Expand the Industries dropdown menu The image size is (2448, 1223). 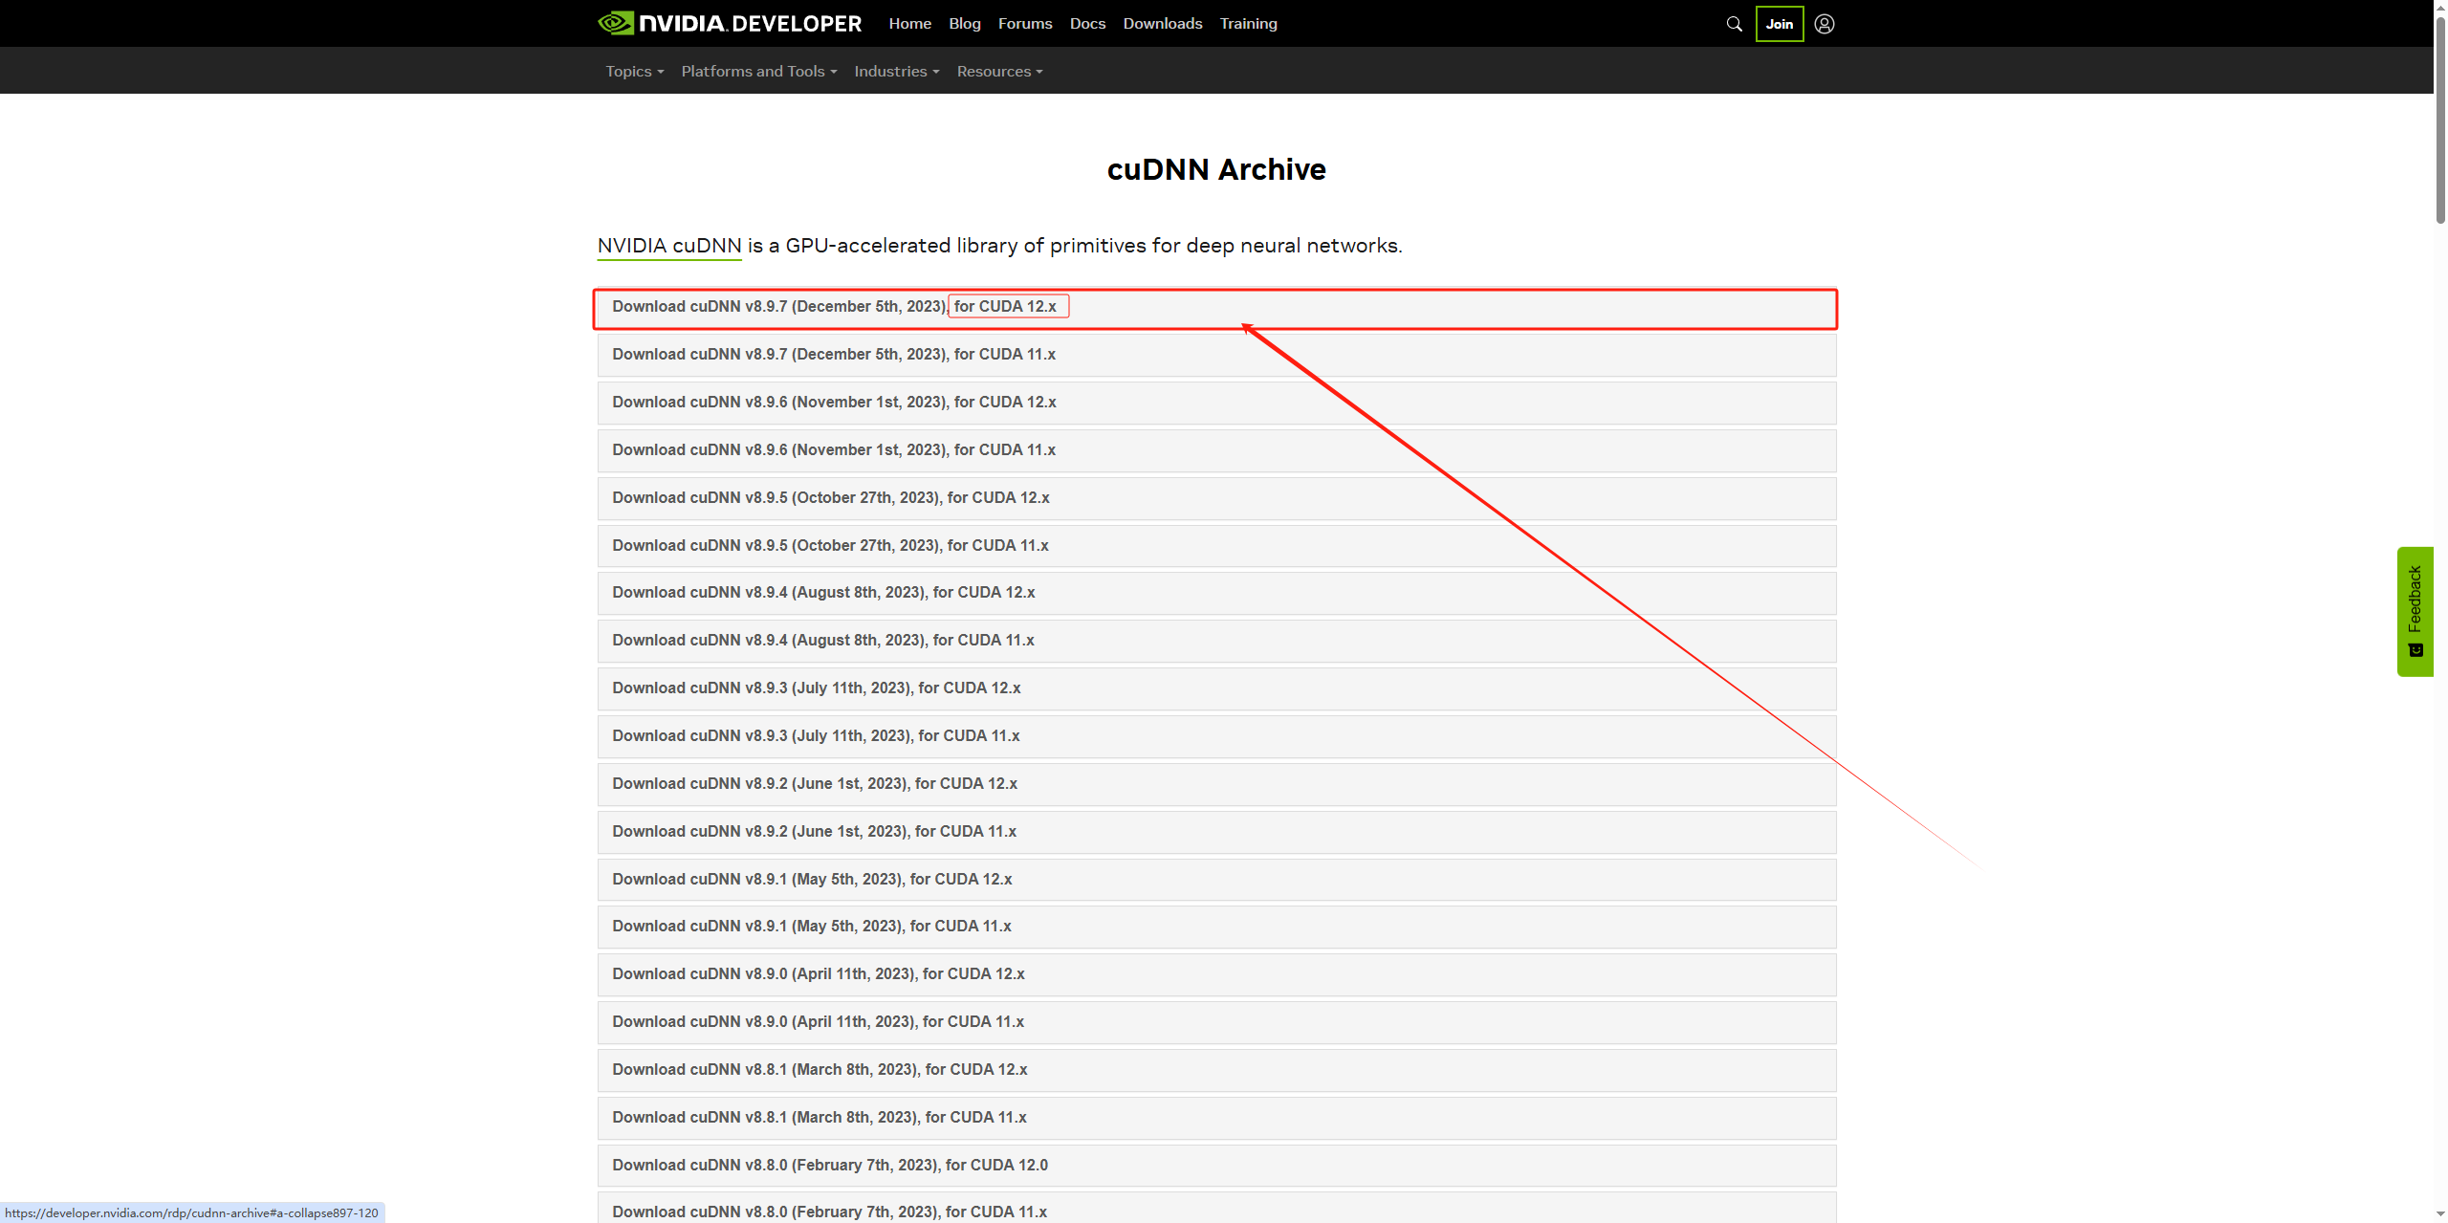897,71
